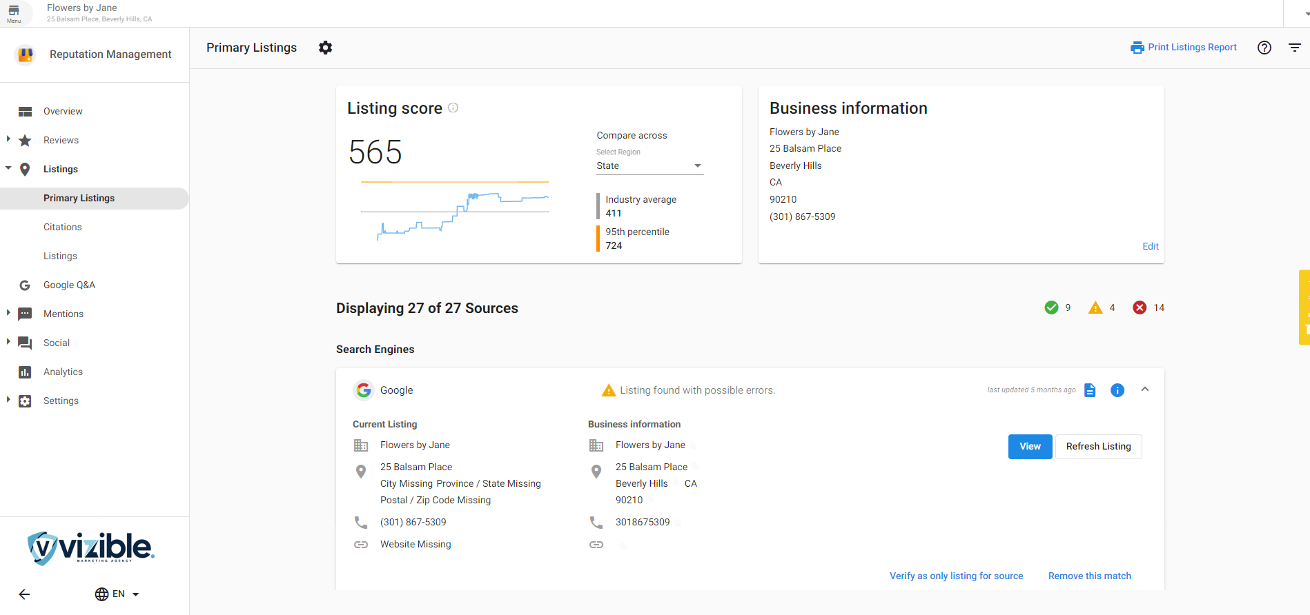Collapse the Google listing panel
The image size is (1310, 615).
click(1145, 390)
